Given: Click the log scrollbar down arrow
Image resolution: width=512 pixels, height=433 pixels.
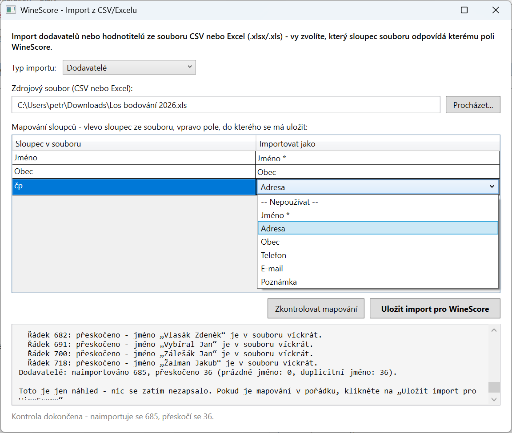Looking at the screenshot, I should click(494, 399).
